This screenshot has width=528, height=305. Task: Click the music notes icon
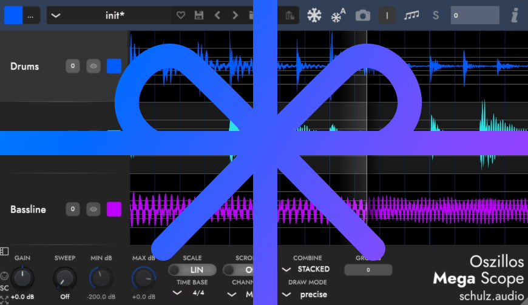[x=411, y=15]
